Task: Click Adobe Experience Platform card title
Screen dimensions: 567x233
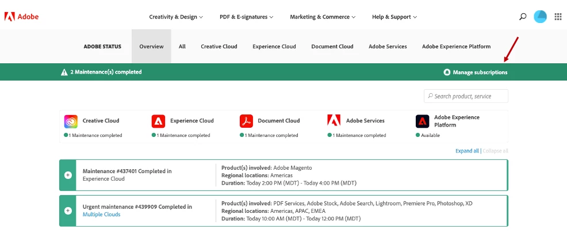Action: click(x=457, y=121)
